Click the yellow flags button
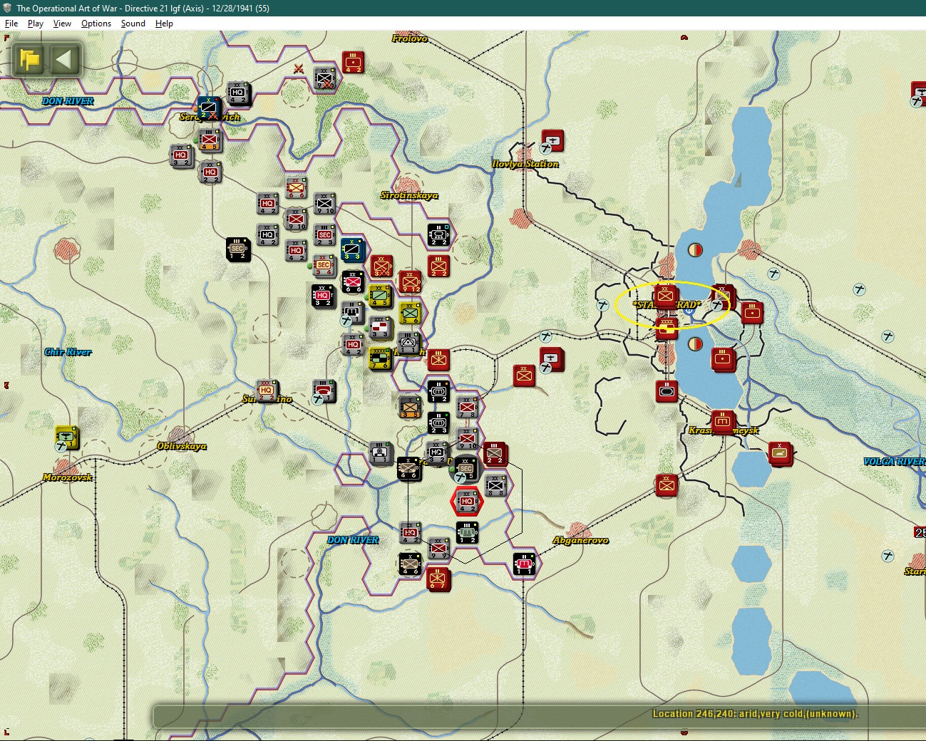Viewport: 926px width, 741px height. (30, 60)
